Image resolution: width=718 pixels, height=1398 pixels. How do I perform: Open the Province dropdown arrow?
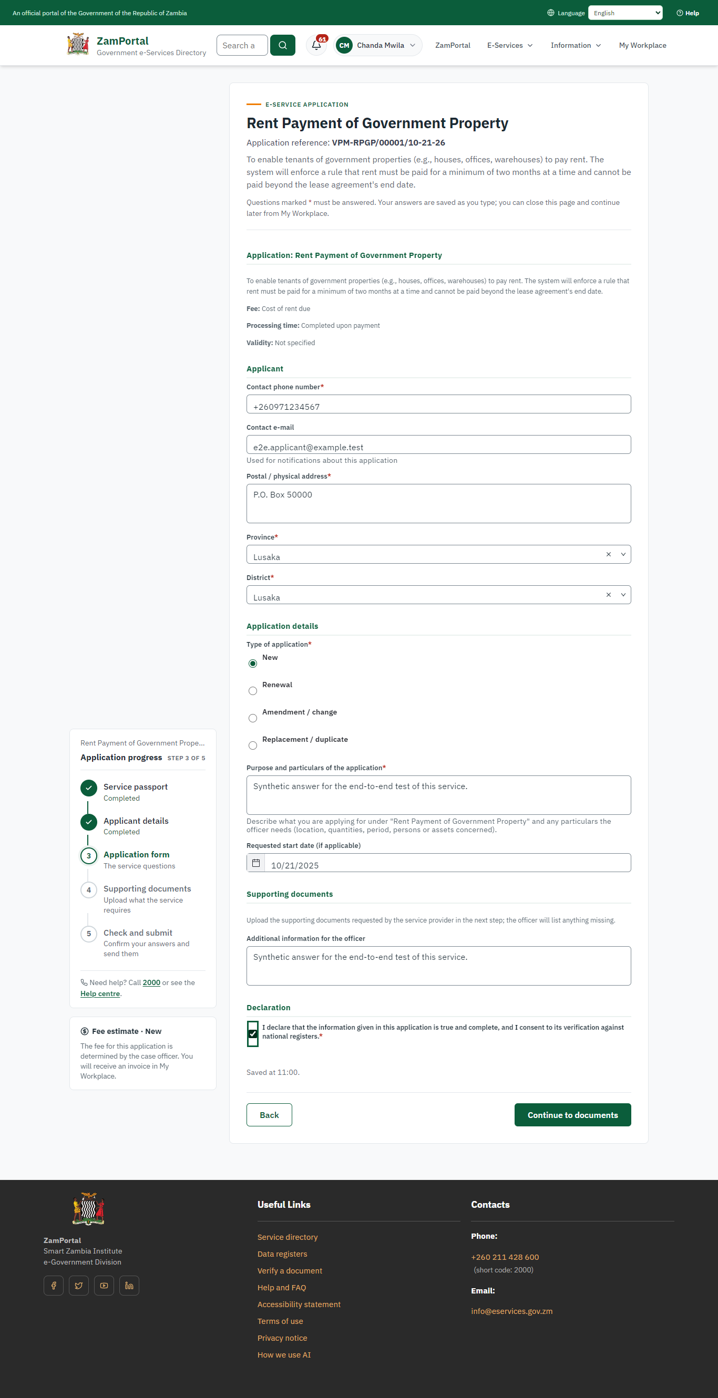(x=623, y=554)
